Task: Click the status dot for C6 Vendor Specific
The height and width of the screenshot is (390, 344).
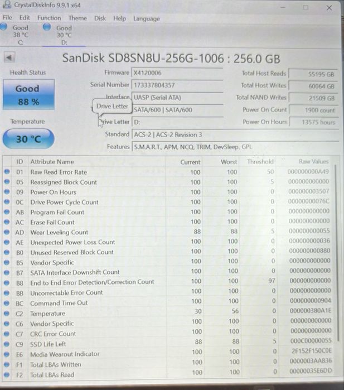Action: click(7, 324)
